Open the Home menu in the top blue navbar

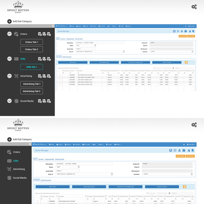[x=72, y=26]
